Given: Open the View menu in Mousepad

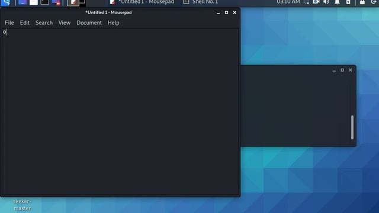Looking at the screenshot, I should 65,22.
